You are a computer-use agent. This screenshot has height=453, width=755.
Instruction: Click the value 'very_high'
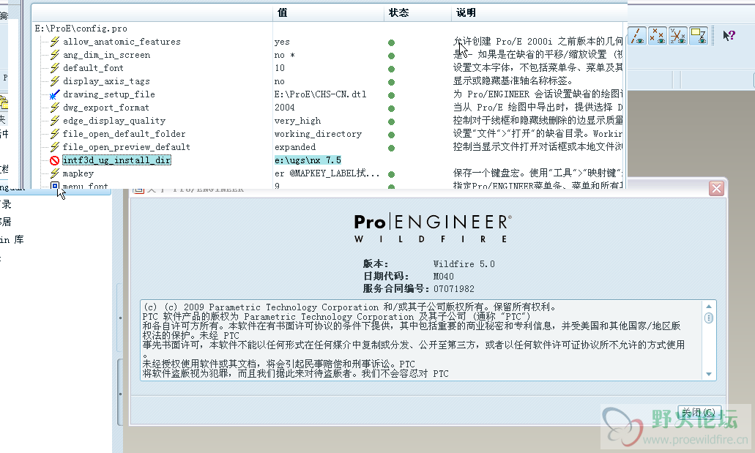pos(297,121)
